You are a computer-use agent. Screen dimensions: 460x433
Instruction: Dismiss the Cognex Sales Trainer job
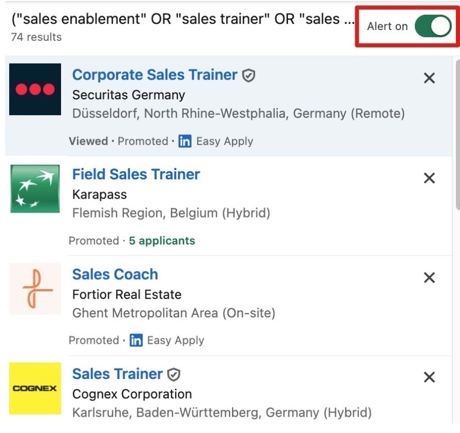tap(429, 377)
